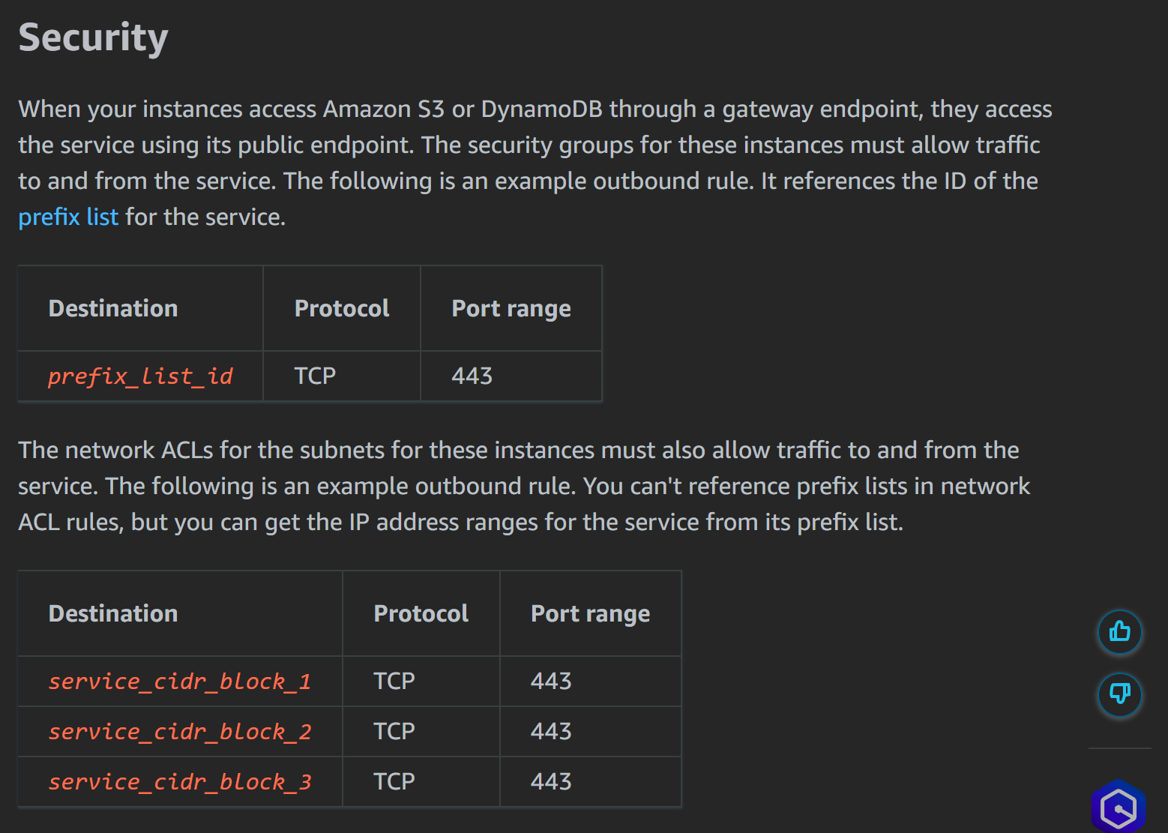Click the Protocol header of second table
1168x833 pixels.
click(x=421, y=613)
